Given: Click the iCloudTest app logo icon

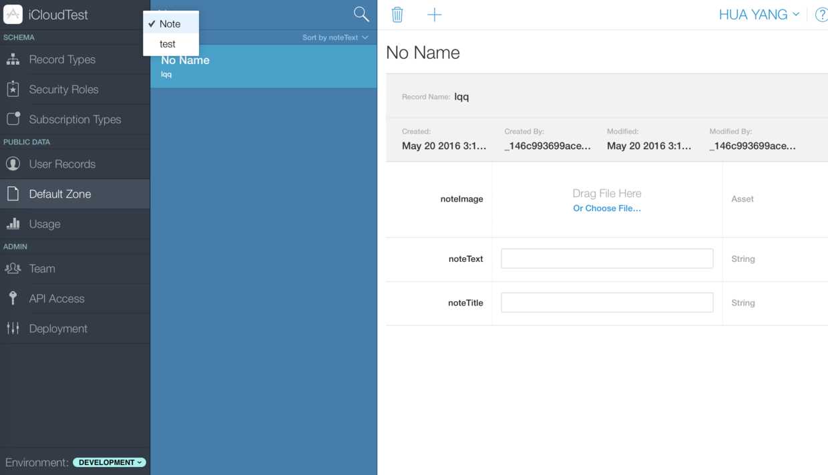Looking at the screenshot, I should [13, 14].
